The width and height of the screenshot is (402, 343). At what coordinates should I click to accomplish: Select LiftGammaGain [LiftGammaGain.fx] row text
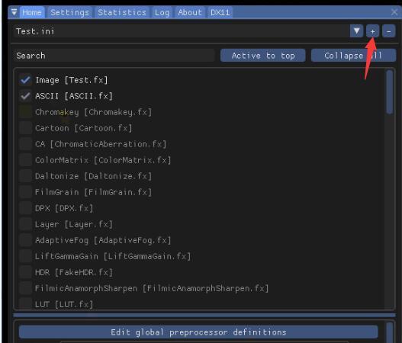point(113,256)
